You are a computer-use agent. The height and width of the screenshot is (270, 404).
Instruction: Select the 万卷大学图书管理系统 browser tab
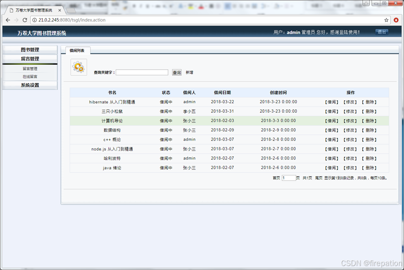tap(34, 10)
